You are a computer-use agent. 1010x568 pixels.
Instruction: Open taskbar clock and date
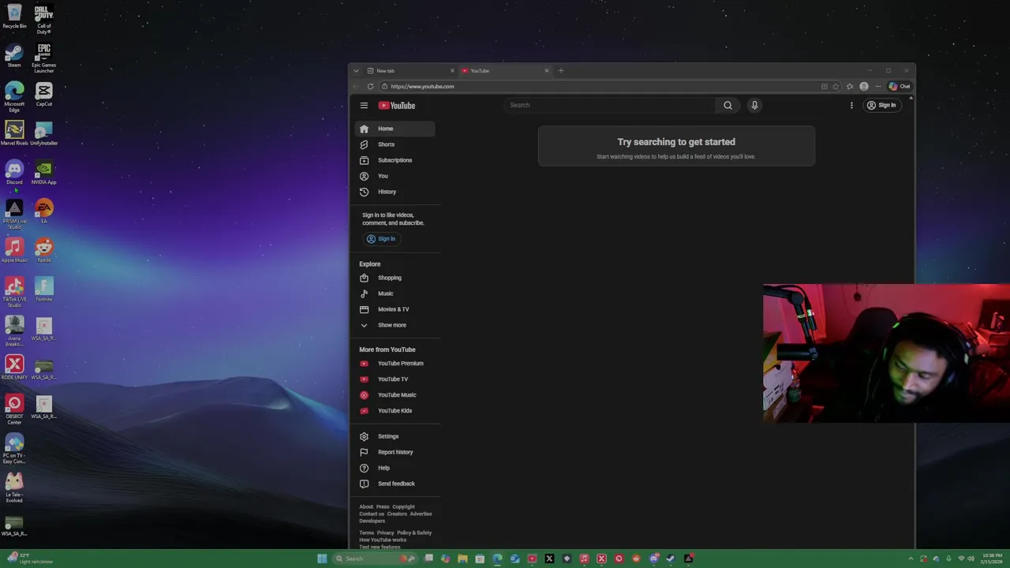[x=992, y=559]
